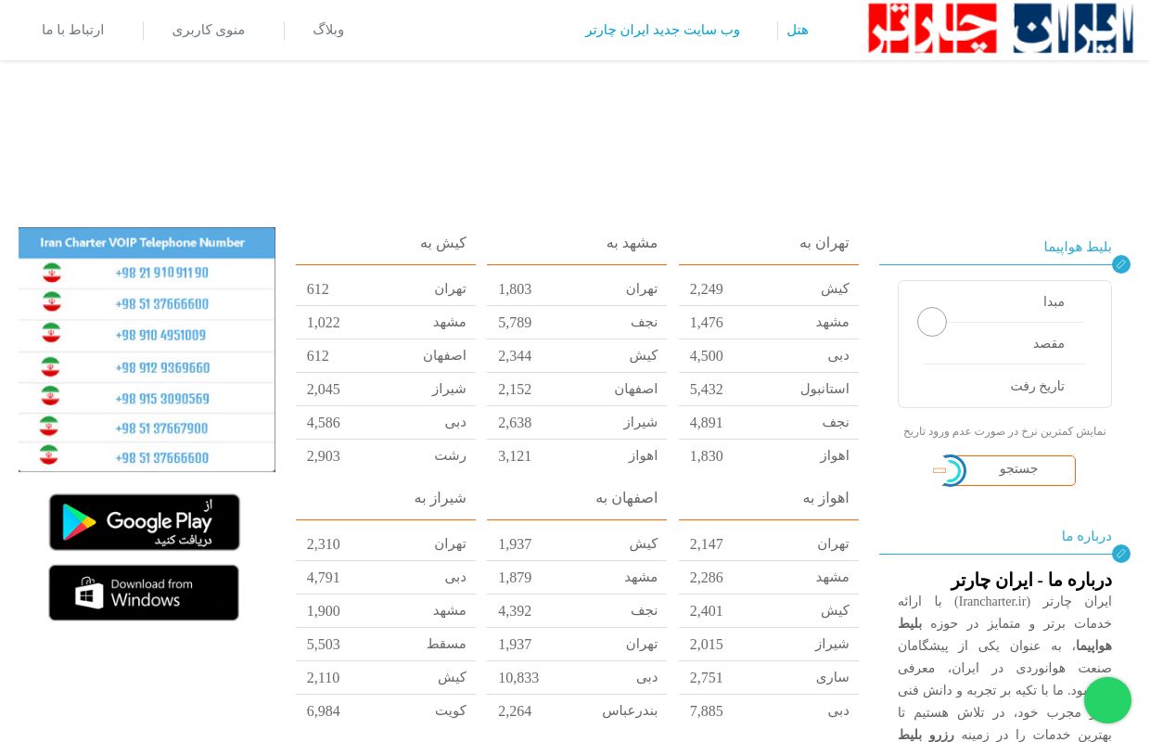1150x742 pixels.
Task: Click the Iran Charter VOIP telephone banner
Action: tap(147, 350)
